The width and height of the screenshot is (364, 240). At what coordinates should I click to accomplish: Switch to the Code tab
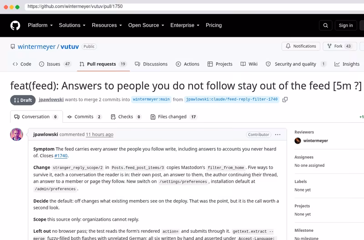coord(22,64)
